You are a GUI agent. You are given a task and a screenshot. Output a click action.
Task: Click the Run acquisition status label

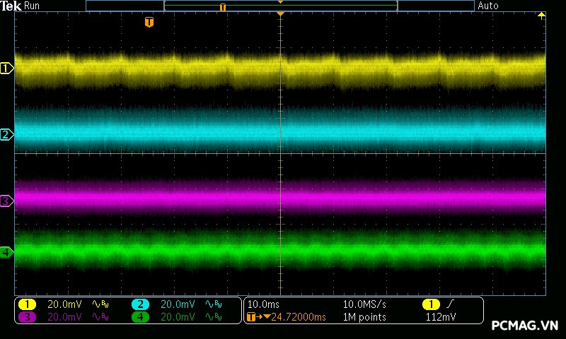[x=33, y=6]
